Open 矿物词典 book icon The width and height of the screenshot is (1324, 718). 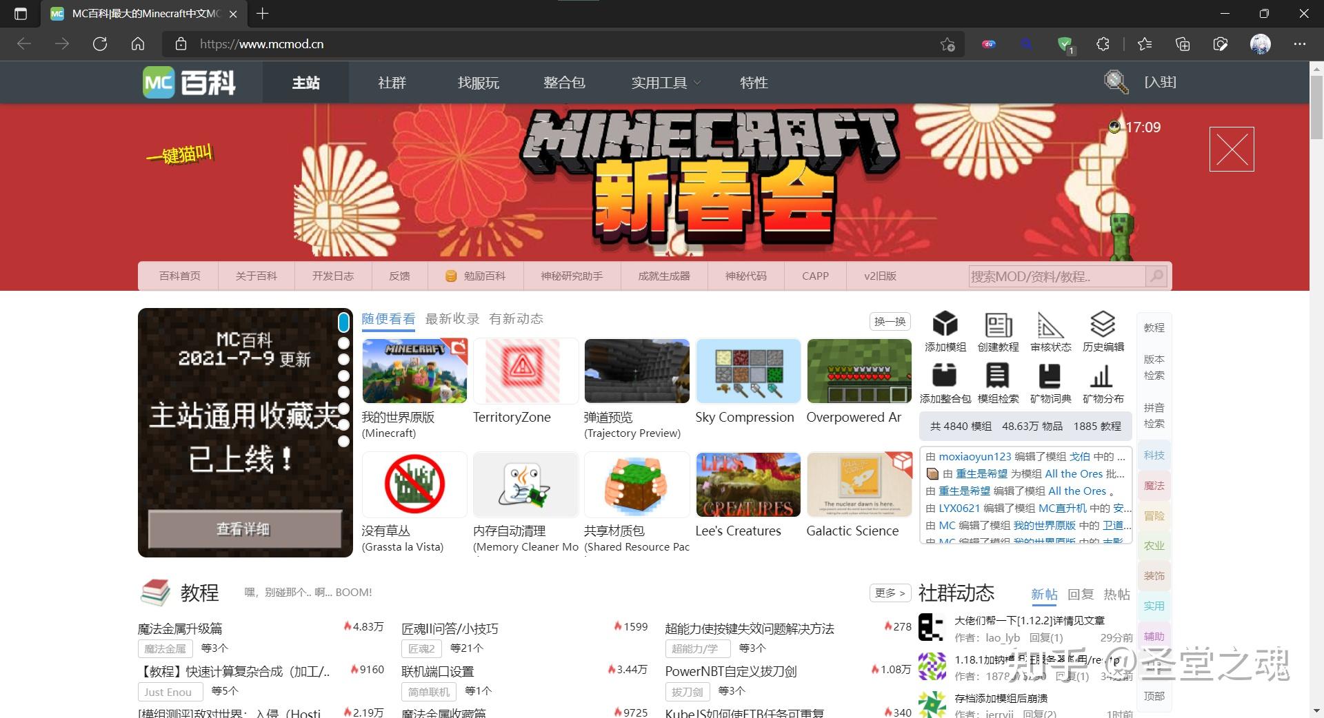tap(1050, 376)
